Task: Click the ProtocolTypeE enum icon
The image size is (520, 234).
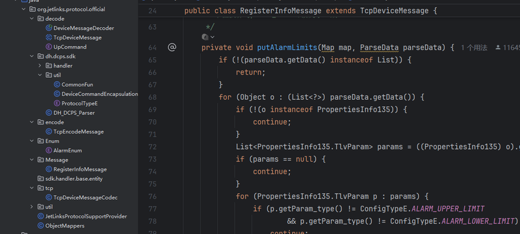Action: tap(57, 104)
